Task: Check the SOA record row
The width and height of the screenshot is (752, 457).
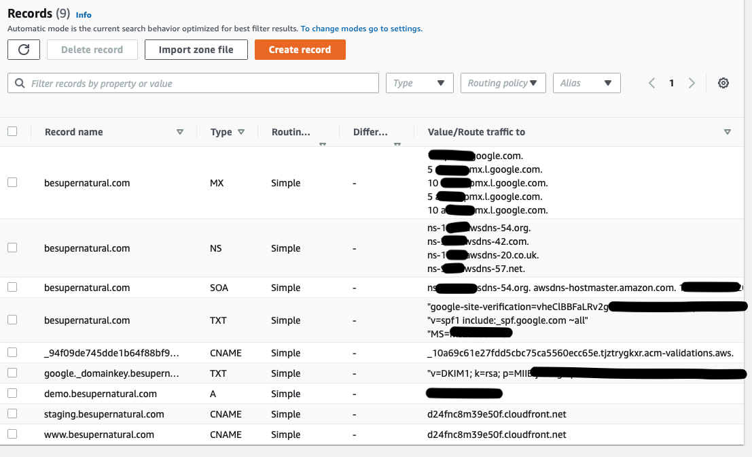Action: (x=12, y=287)
